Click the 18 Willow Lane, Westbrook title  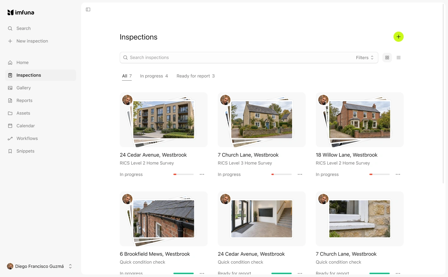(347, 155)
